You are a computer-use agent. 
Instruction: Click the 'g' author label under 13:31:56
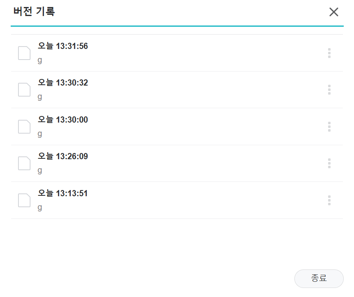pyautogui.click(x=40, y=60)
